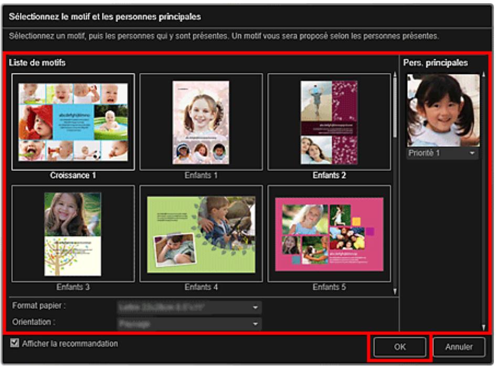This screenshot has height=366, width=496.
Task: Click the design list scrollbar thumb
Action: 395,105
